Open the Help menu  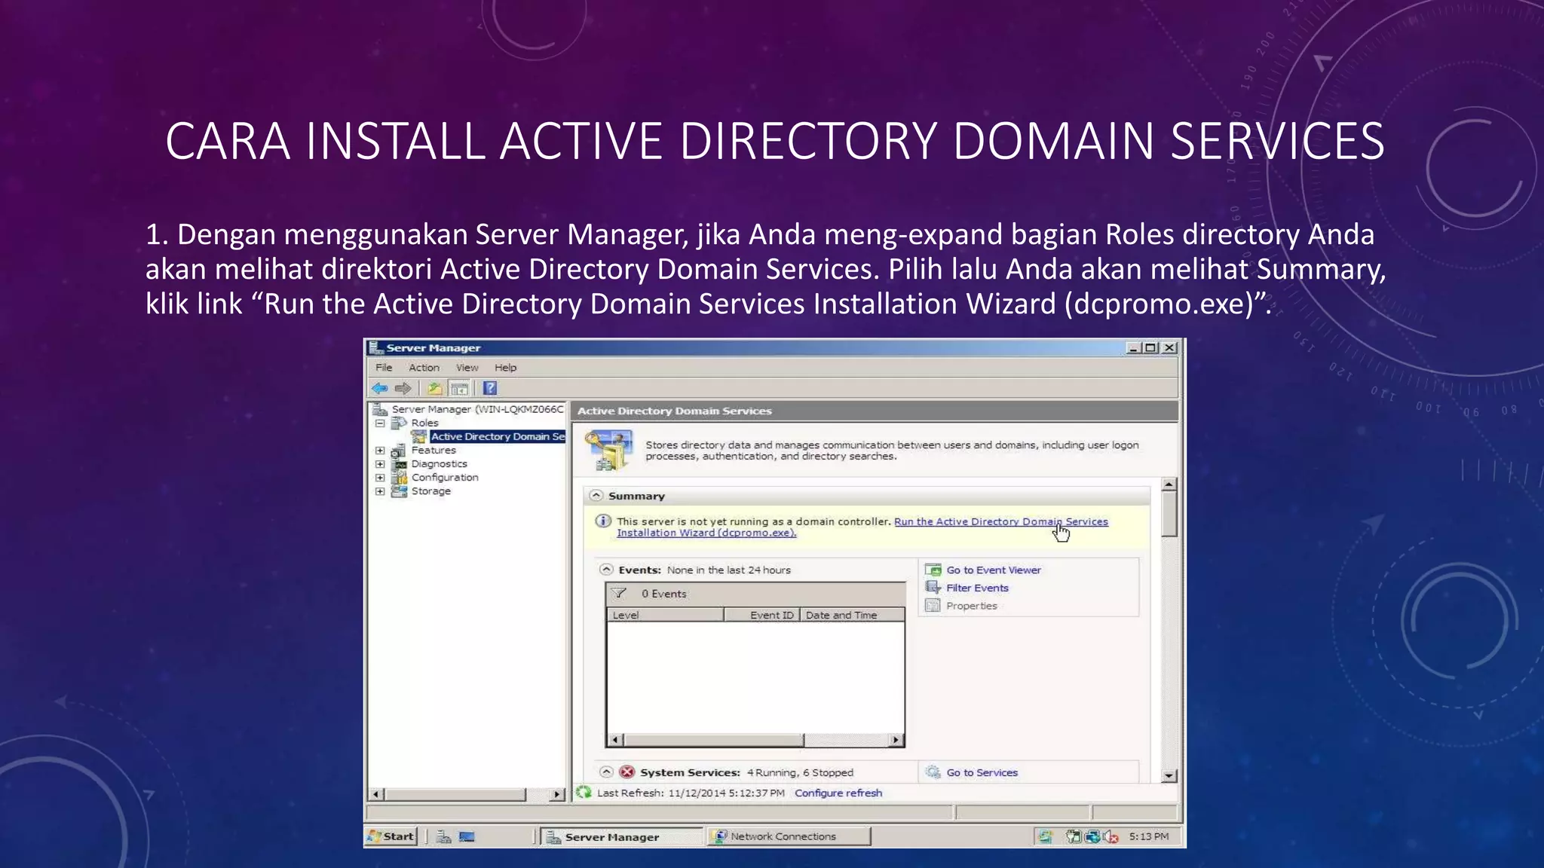tap(505, 368)
